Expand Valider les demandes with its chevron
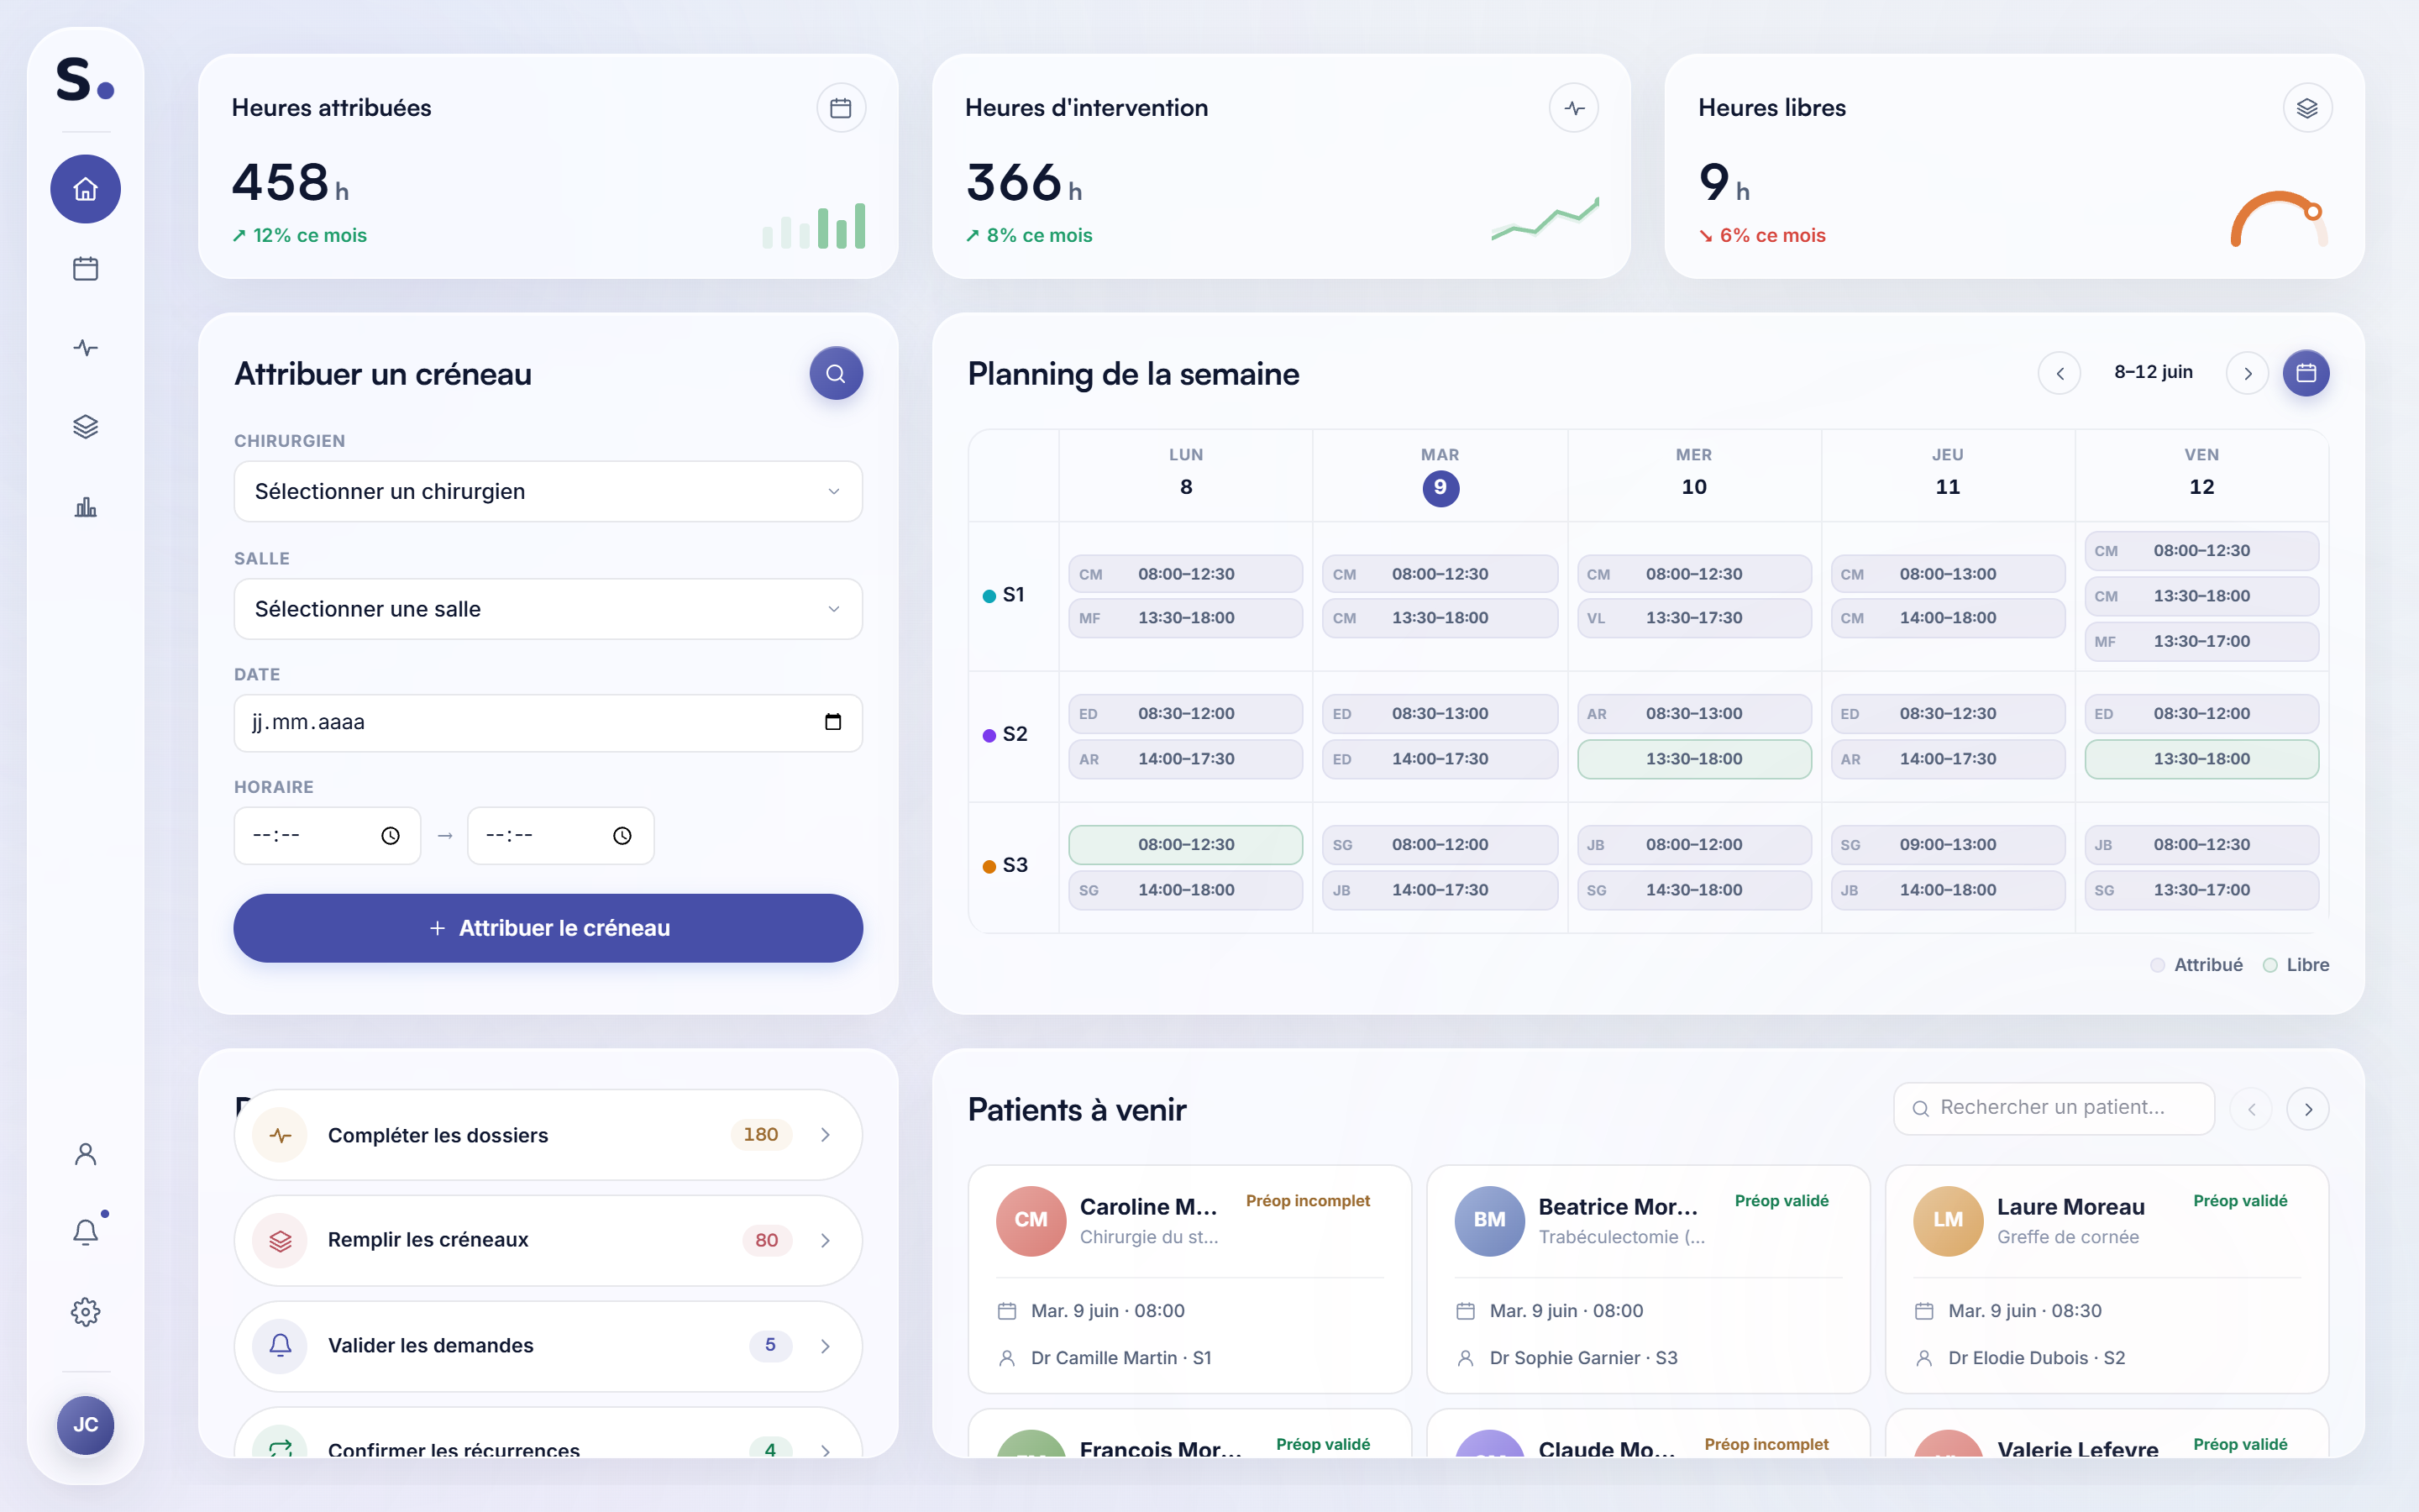Image resolution: width=2419 pixels, height=1512 pixels. (x=826, y=1346)
